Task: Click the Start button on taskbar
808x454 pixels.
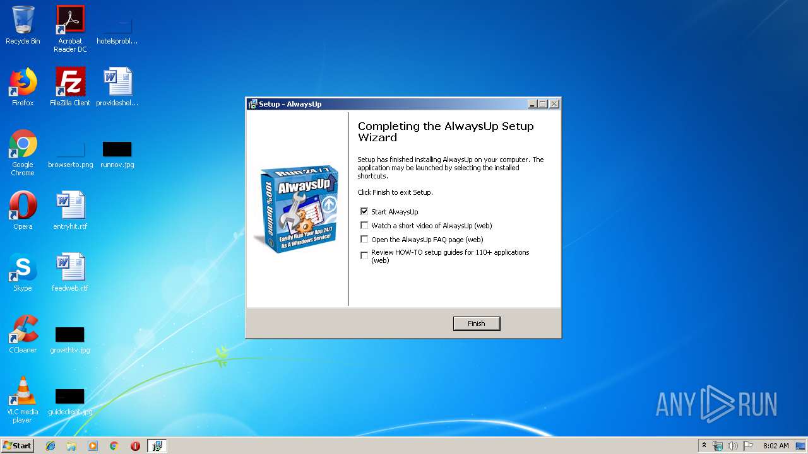Action: pyautogui.click(x=17, y=445)
